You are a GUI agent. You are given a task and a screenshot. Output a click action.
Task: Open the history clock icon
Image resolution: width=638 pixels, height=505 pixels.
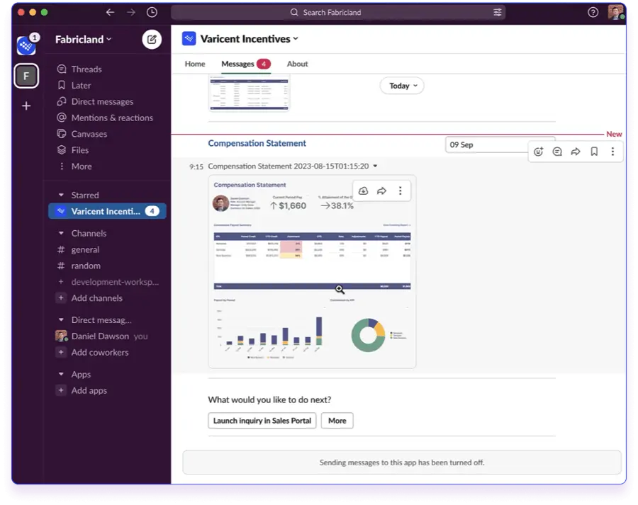click(152, 12)
